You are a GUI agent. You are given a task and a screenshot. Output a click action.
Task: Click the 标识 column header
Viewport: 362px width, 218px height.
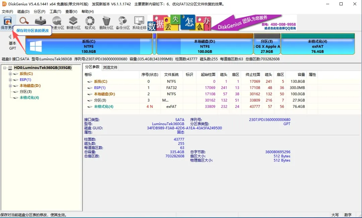(189, 74)
